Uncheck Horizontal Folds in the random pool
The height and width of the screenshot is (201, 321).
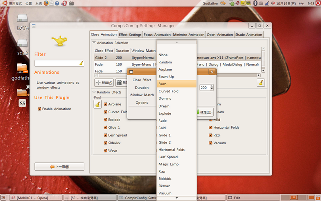211,127
